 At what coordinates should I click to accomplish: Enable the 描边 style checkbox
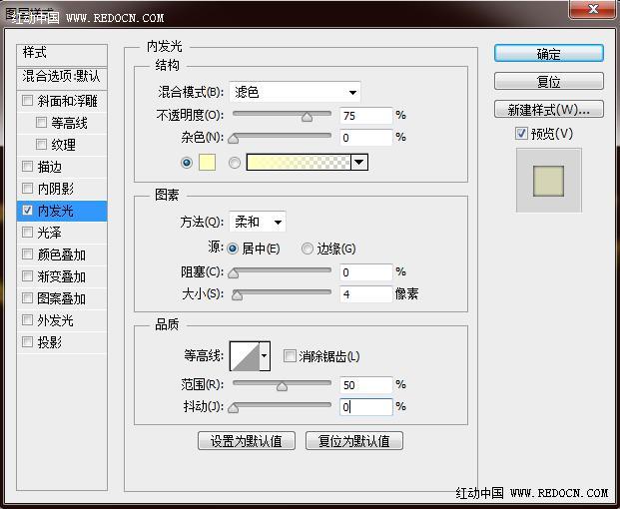27,166
